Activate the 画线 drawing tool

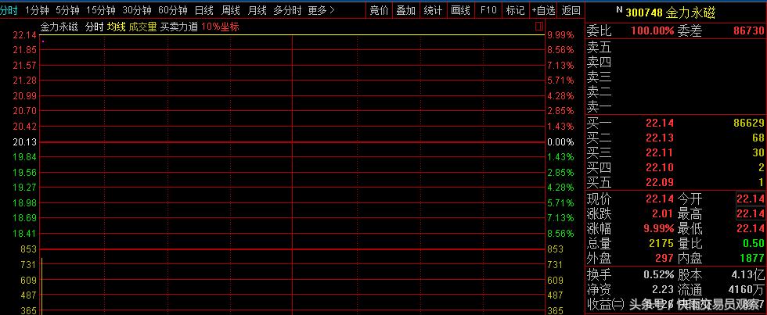tap(460, 9)
